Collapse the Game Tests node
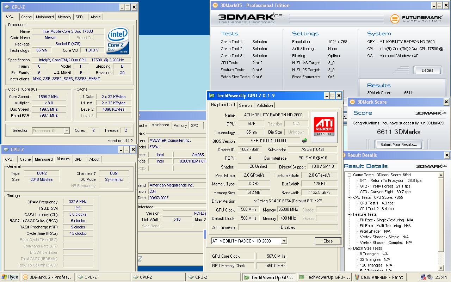Viewport: 451px width, 282px height. pos(349,175)
